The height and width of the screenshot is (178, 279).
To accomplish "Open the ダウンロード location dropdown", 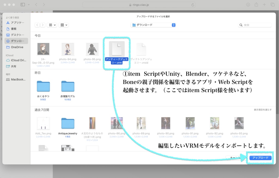I will coord(153,25).
